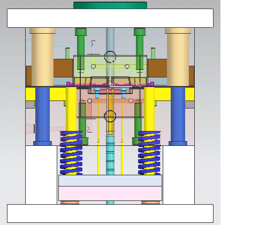Pick the left cyan cap screw
Image resolution: width=274 pixels, height=225 pixels.
(97, 92)
